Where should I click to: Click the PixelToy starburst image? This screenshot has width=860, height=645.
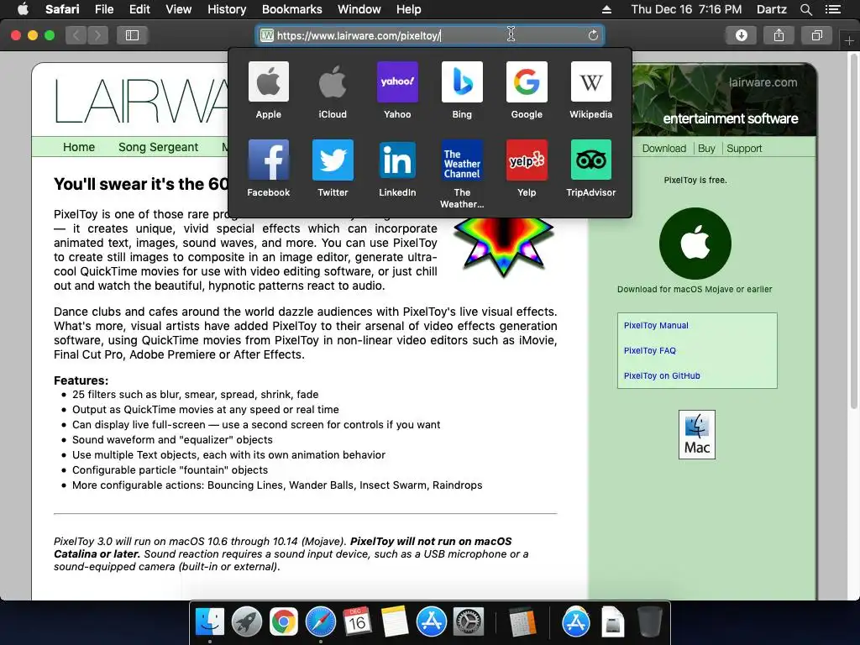tap(504, 246)
